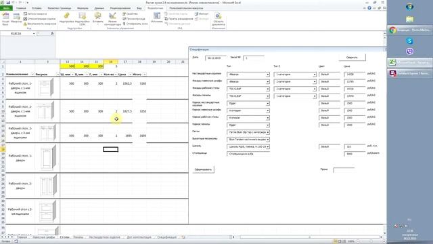Expand non-standard items Тип dropdown

[267, 75]
